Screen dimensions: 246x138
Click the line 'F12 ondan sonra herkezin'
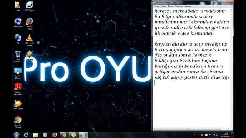point(183,55)
